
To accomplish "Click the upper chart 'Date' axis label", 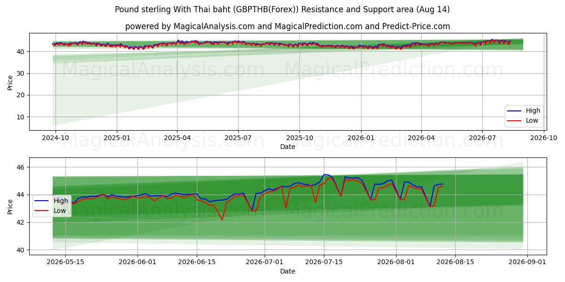I will pos(288,147).
